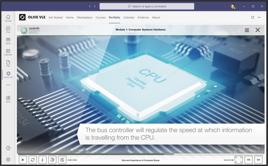Advance to the next slide
Image resolution: width=268 pixels, height=166 pixels.
pyautogui.click(x=258, y=160)
